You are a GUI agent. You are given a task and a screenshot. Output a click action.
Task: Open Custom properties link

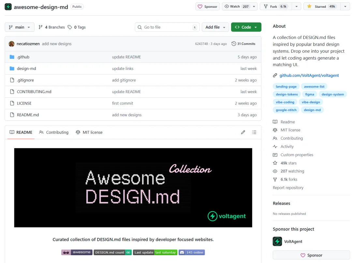tap(293, 155)
